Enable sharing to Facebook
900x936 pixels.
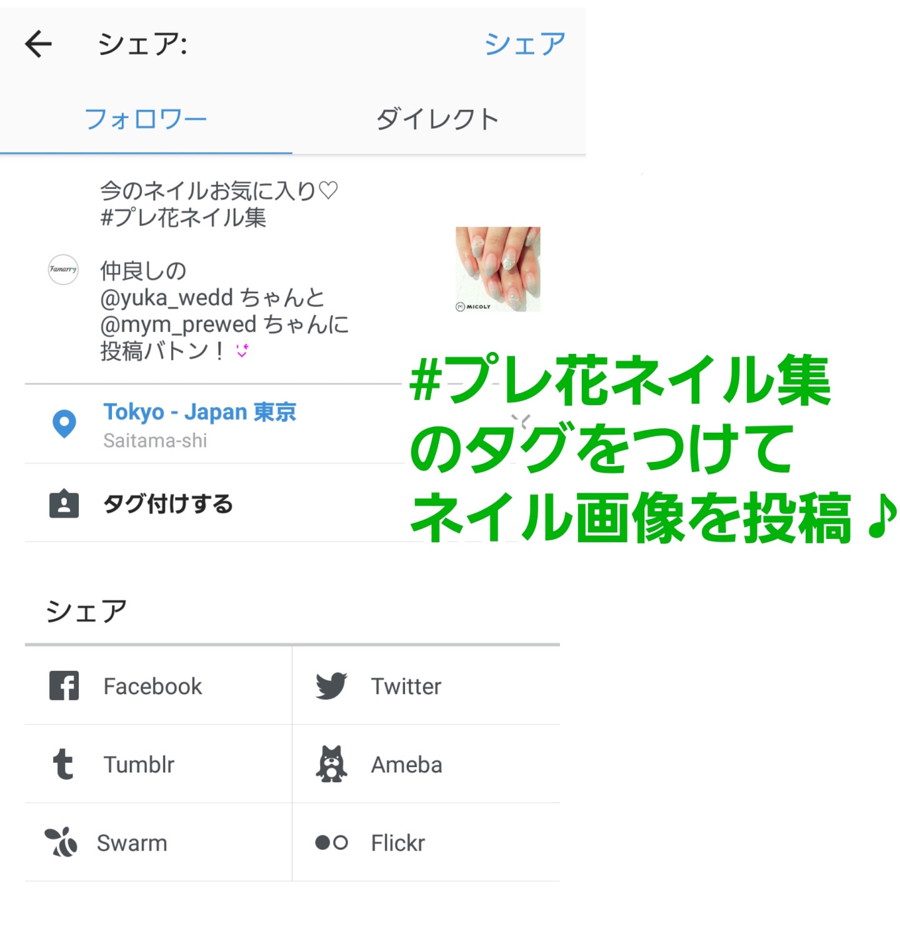158,685
